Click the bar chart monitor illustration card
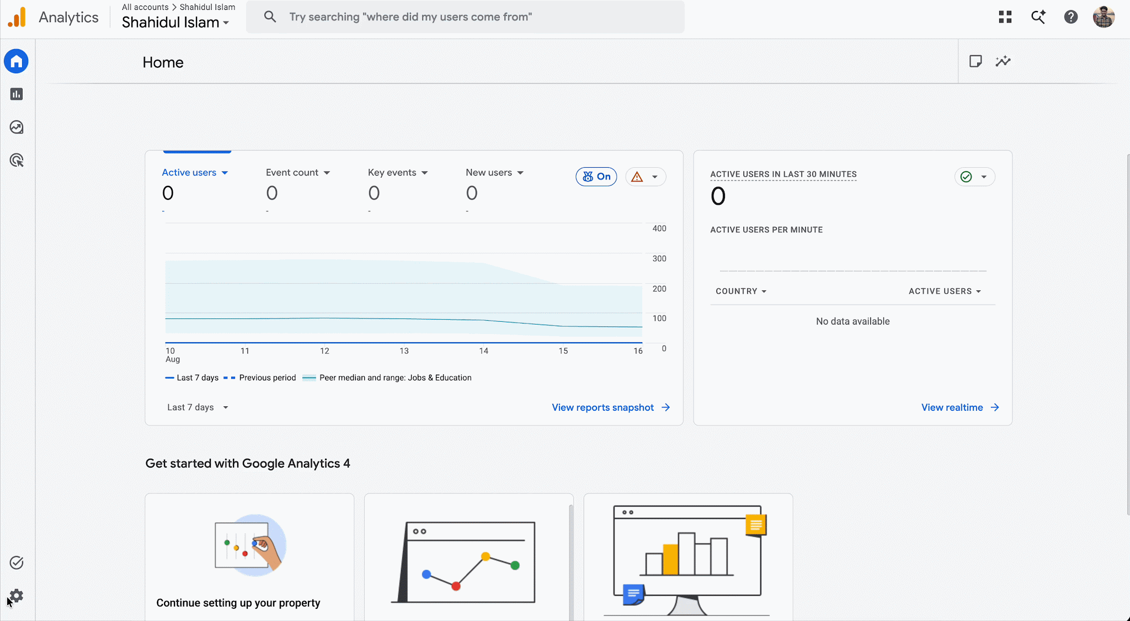The image size is (1130, 621). (688, 557)
